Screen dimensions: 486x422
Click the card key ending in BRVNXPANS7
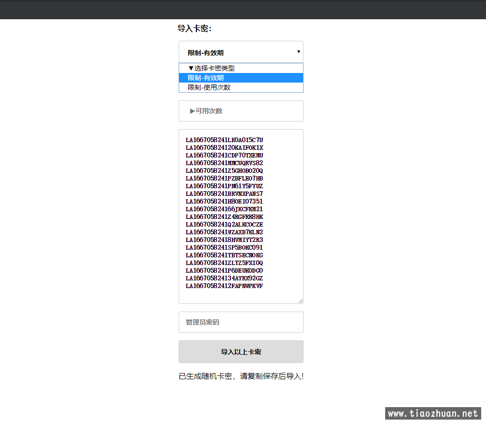pyautogui.click(x=224, y=194)
